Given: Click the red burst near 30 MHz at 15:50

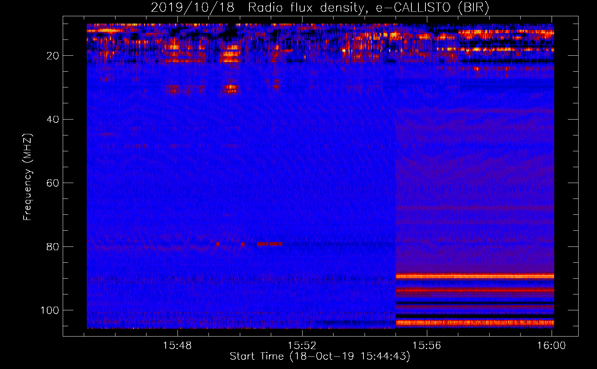Looking at the screenshot, I should tap(231, 89).
